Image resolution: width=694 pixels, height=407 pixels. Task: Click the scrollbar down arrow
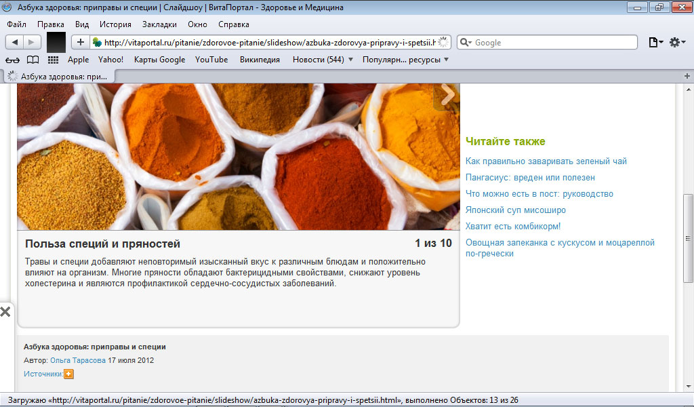pos(689,387)
